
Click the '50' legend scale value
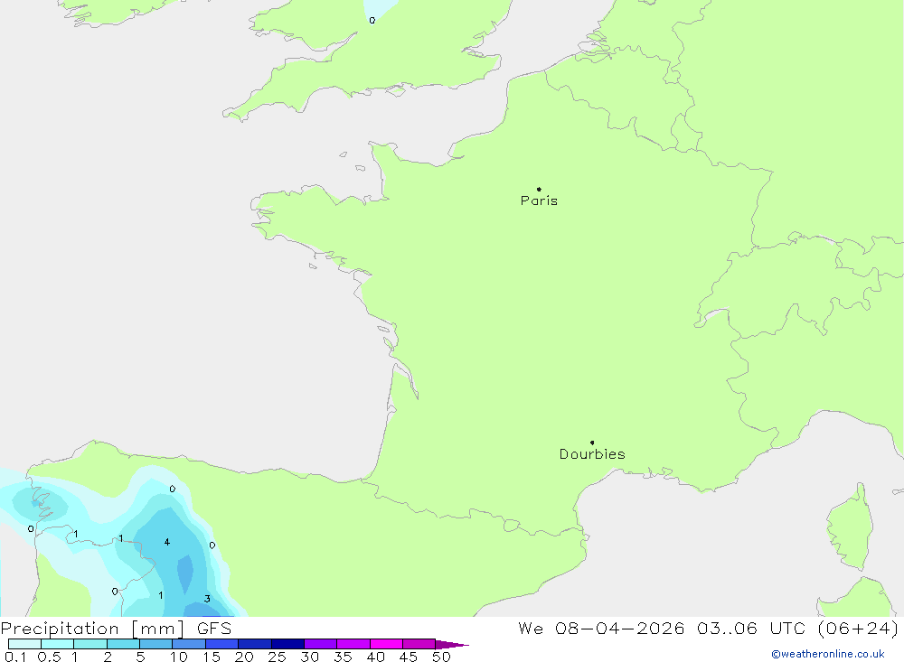coord(441,657)
